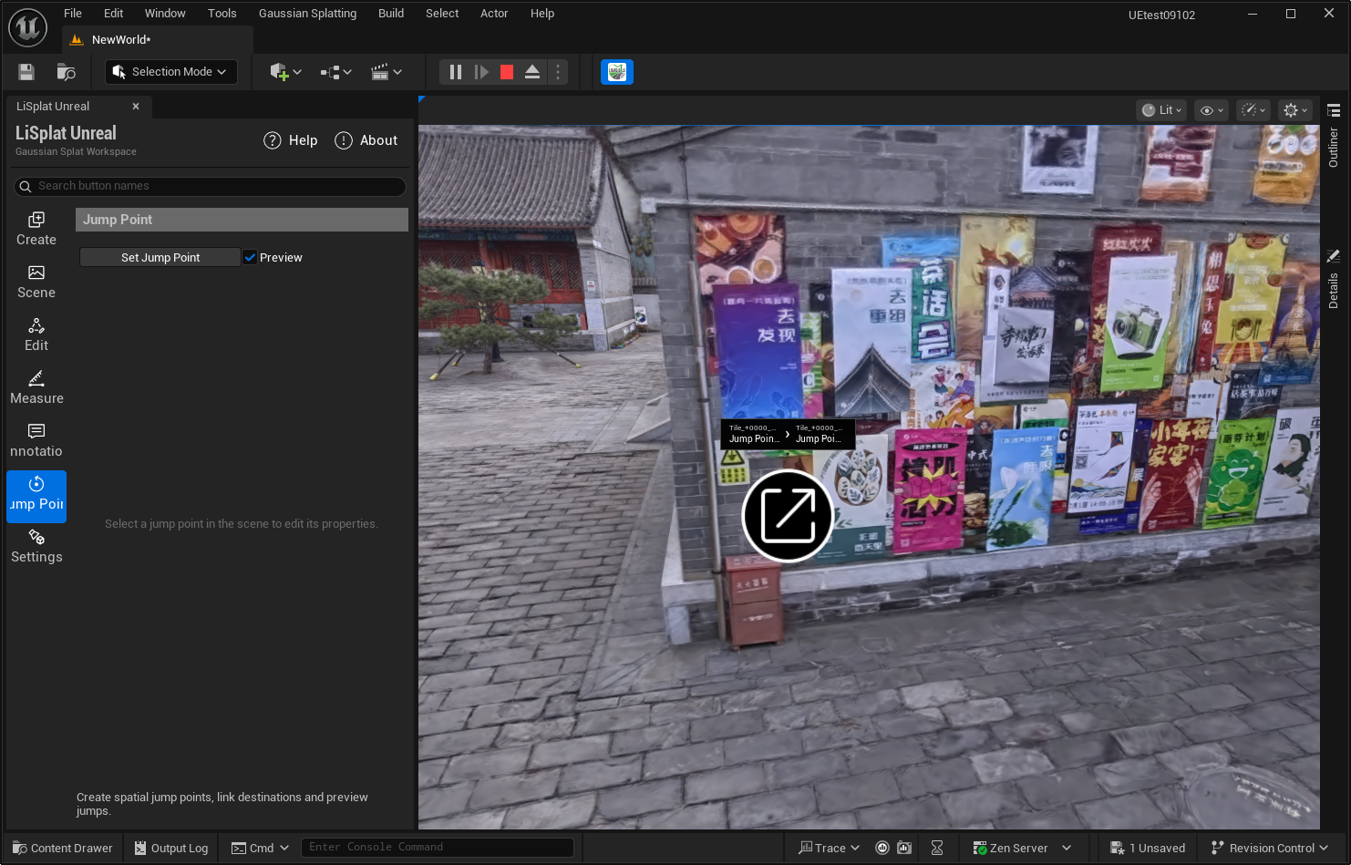Open the Select menu
The height and width of the screenshot is (865, 1351).
pyautogui.click(x=442, y=14)
